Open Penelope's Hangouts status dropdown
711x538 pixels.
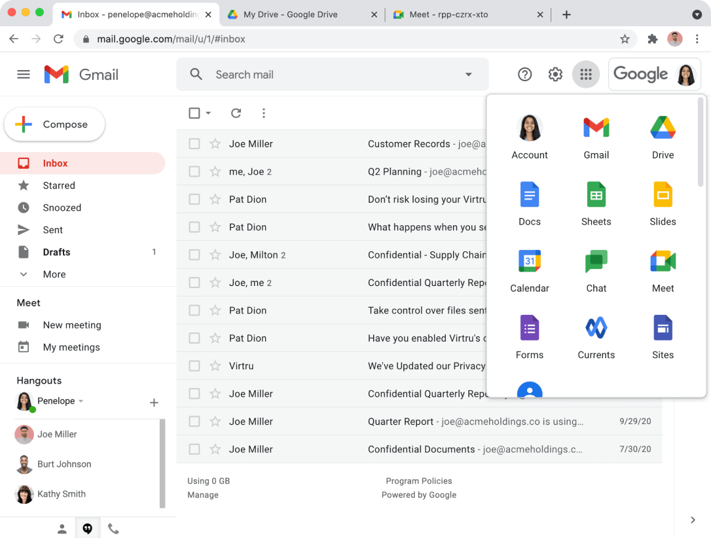coord(81,401)
